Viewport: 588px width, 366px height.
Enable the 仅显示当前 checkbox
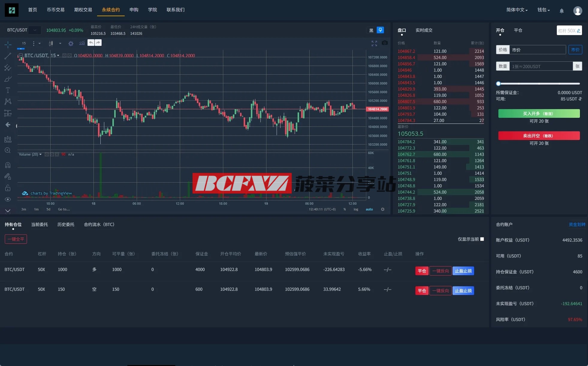click(482, 239)
